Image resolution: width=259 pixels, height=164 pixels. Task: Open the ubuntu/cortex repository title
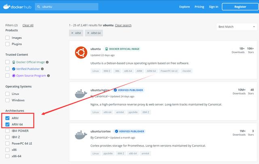100,131
